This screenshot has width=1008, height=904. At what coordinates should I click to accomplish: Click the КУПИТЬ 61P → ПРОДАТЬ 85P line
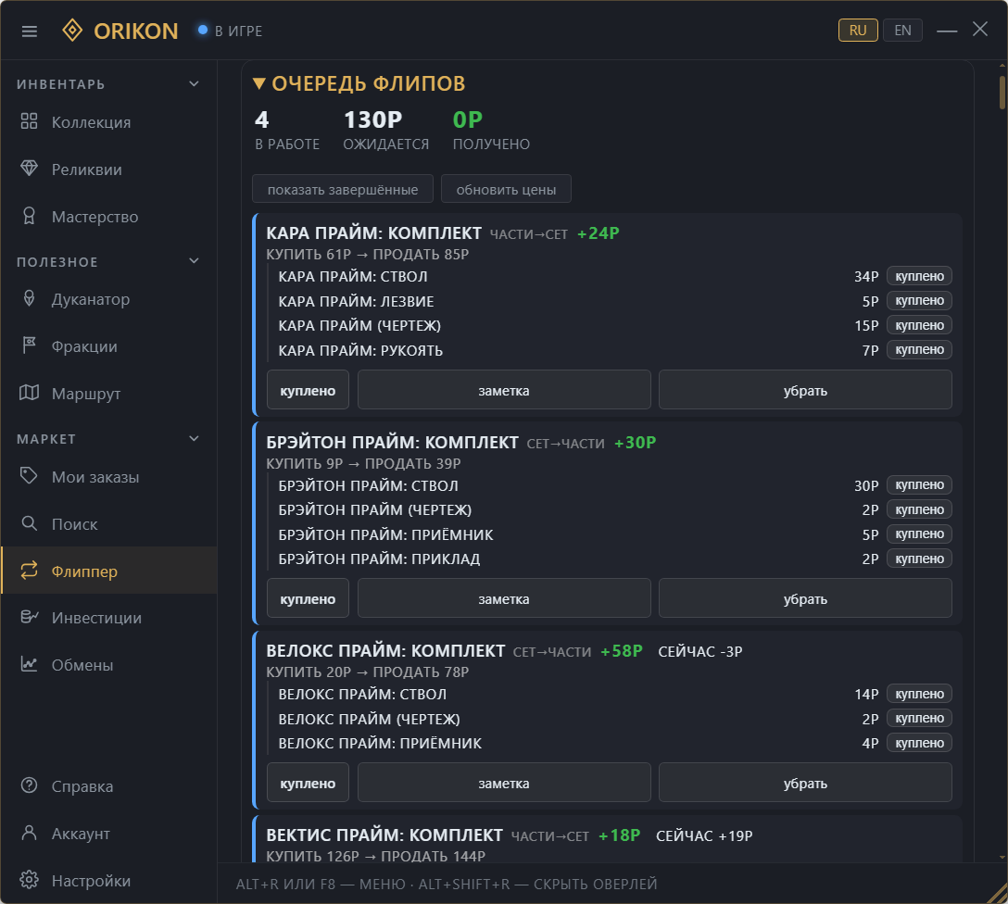pos(368,255)
